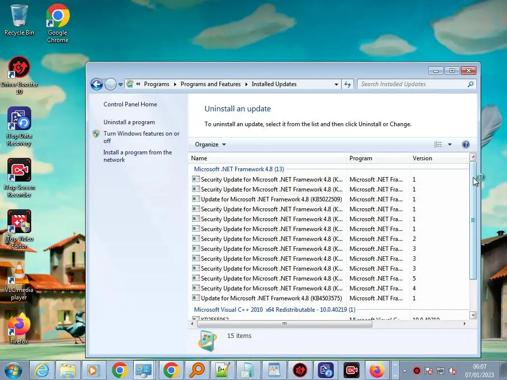The height and width of the screenshot is (380, 507).
Task: Open the WordPad document taskbar icon
Action: (x=274, y=370)
